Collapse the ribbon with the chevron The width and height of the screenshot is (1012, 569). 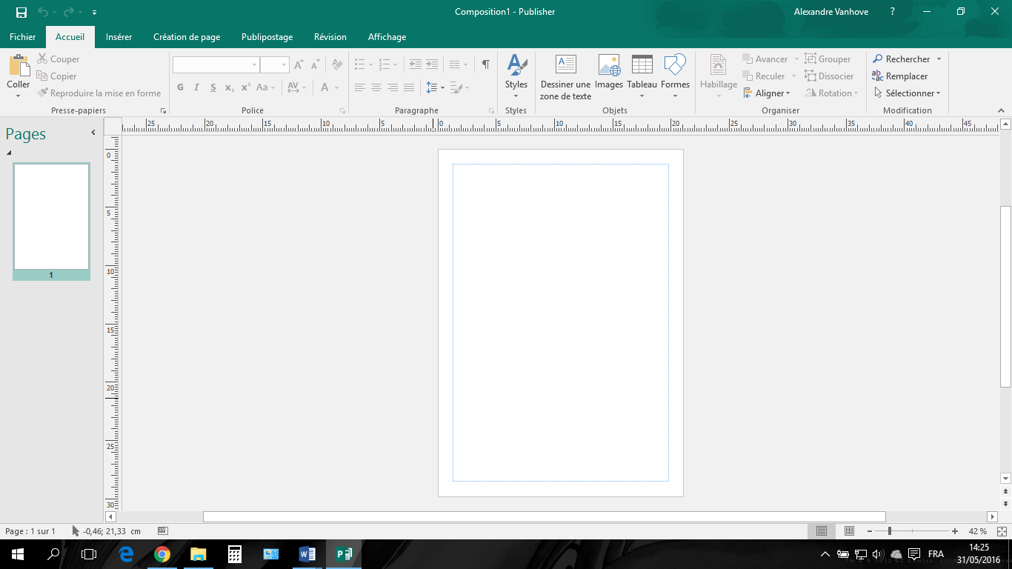click(x=1002, y=110)
